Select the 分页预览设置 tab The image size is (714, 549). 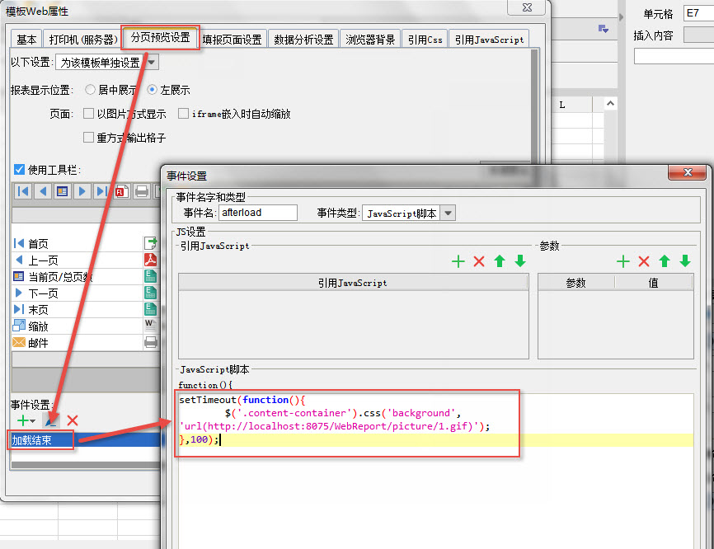pos(160,37)
